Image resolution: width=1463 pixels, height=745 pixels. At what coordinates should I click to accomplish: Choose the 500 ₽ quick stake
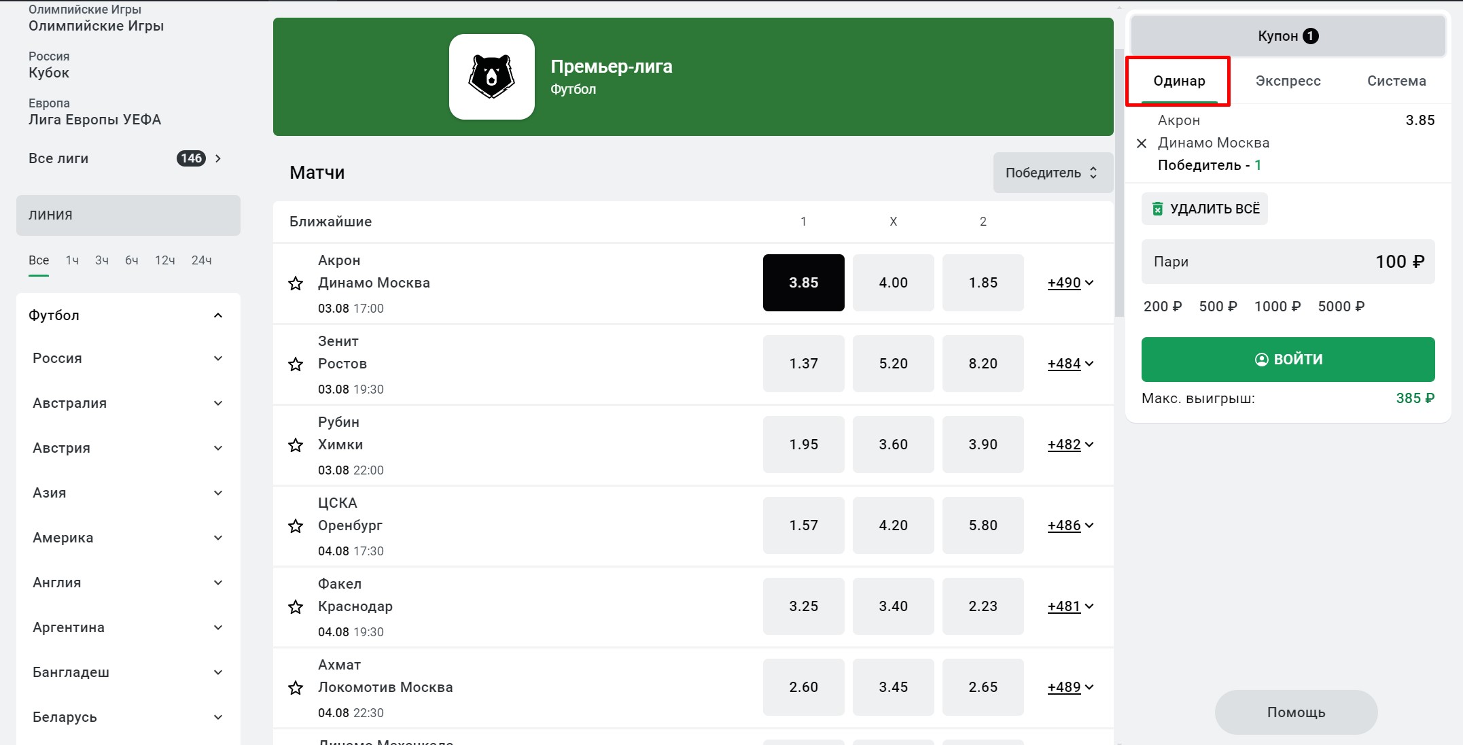[1218, 307]
